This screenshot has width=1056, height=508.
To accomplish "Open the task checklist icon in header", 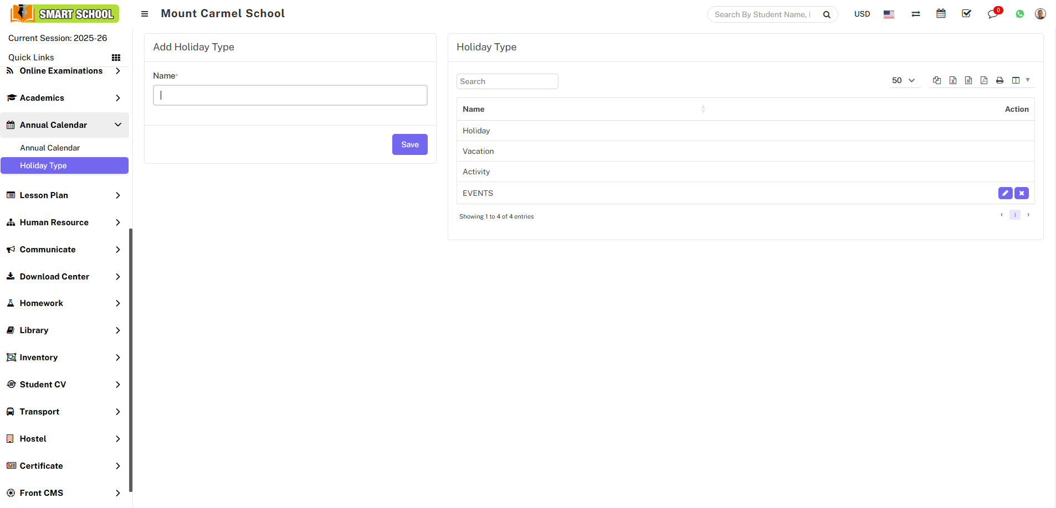I will (x=966, y=14).
